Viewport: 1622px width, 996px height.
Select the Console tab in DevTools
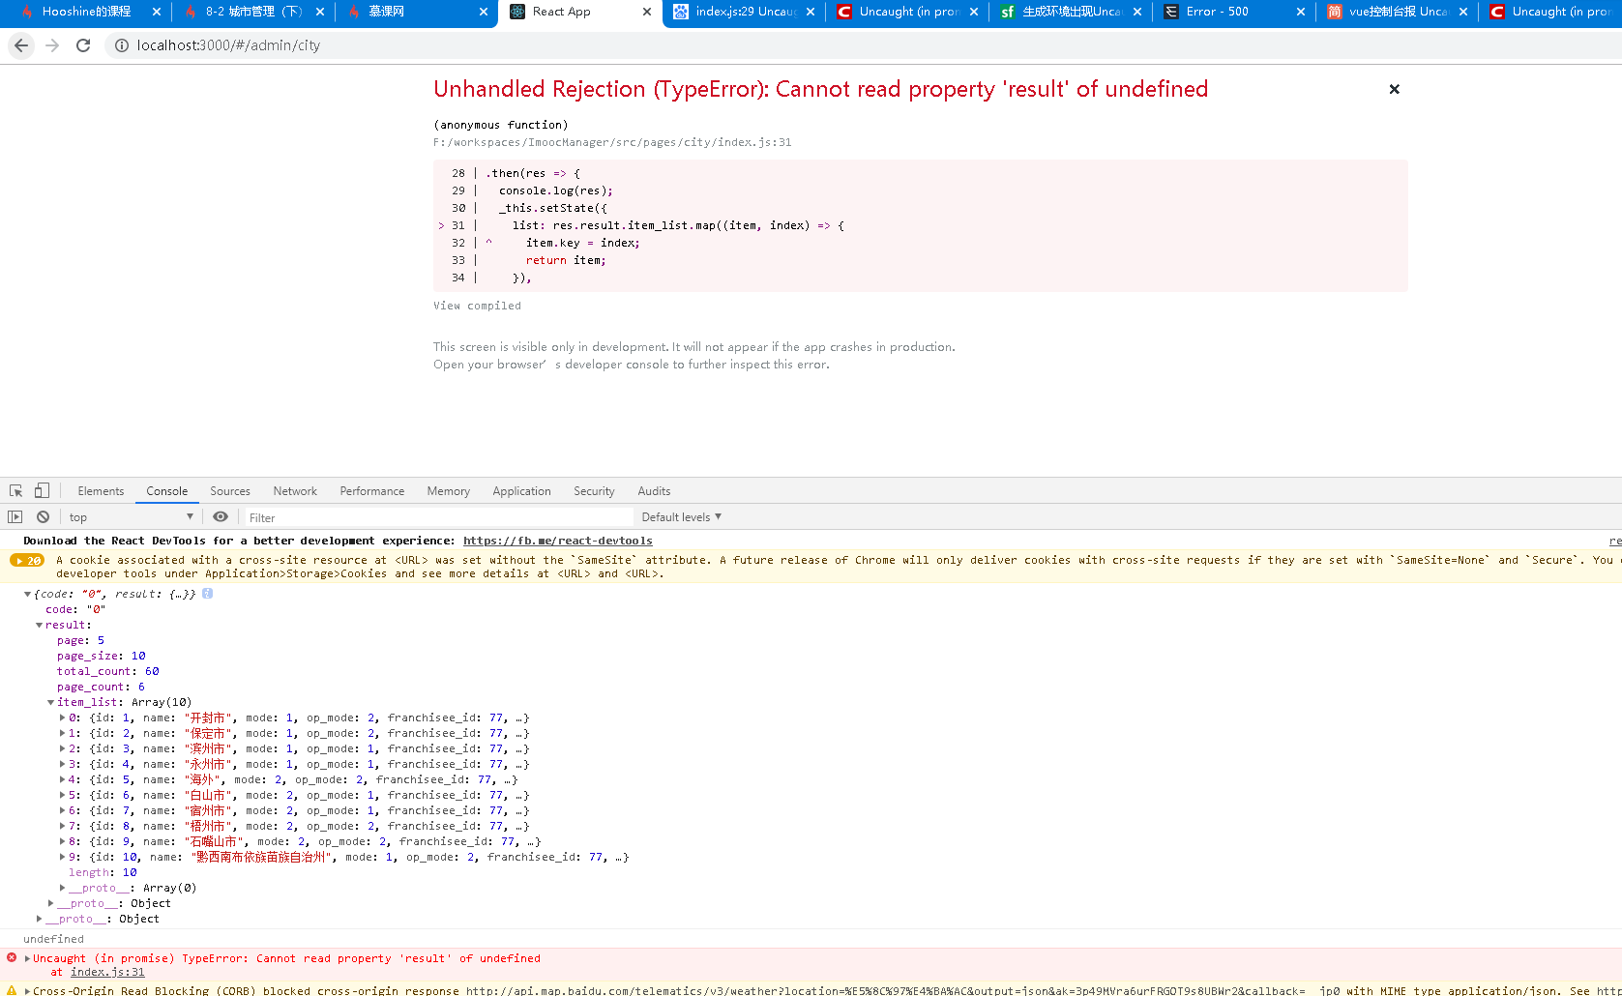(167, 491)
